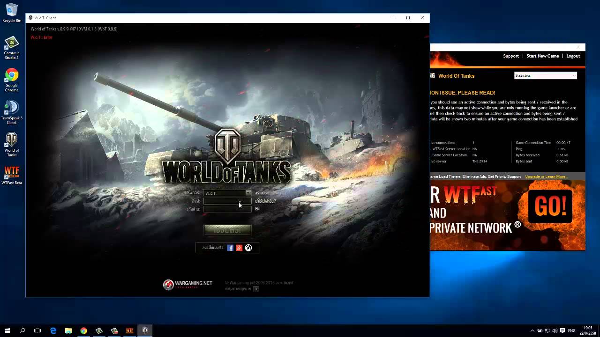Click the Game Connection Time value 00:00:47
This screenshot has width=600, height=337.
click(563, 143)
